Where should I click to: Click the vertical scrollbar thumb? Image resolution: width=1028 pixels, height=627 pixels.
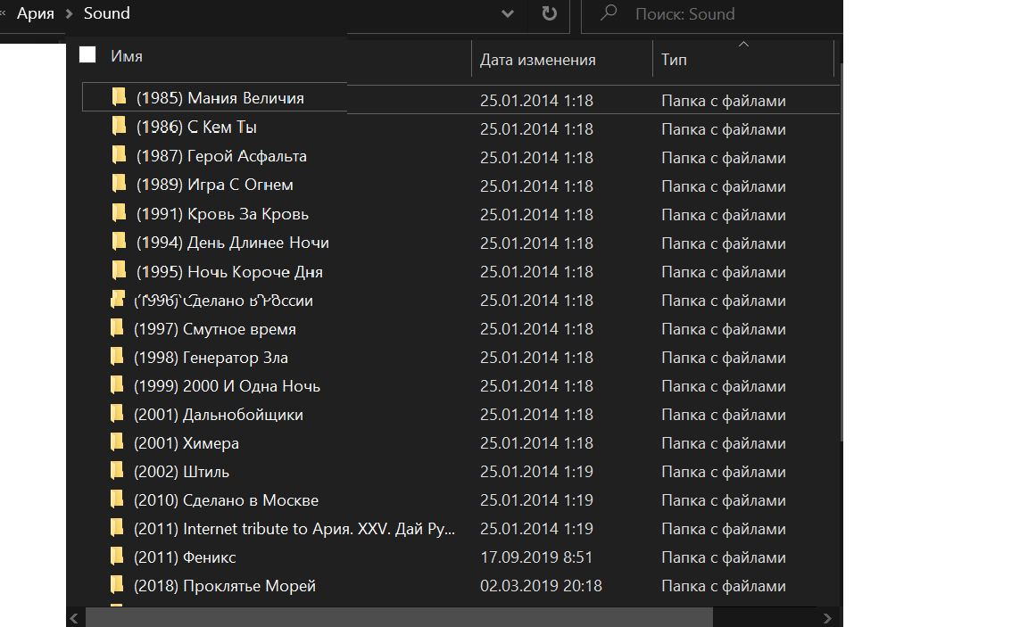tap(841, 252)
